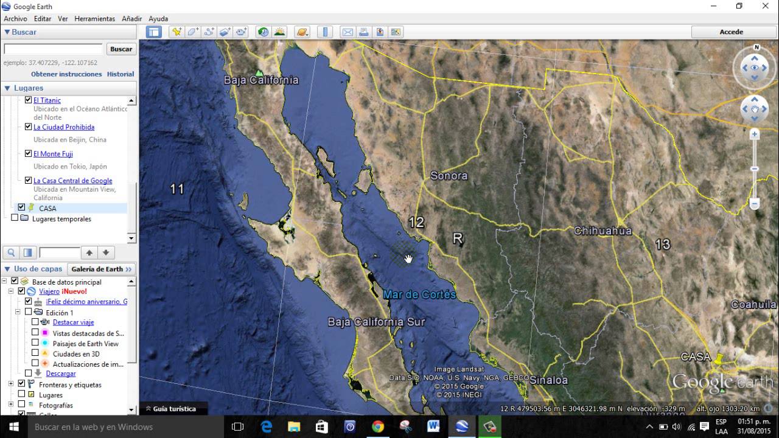Viewport: 779px width, 438px height.
Task: View in Google Maps toolbar icon
Action: [396, 32]
